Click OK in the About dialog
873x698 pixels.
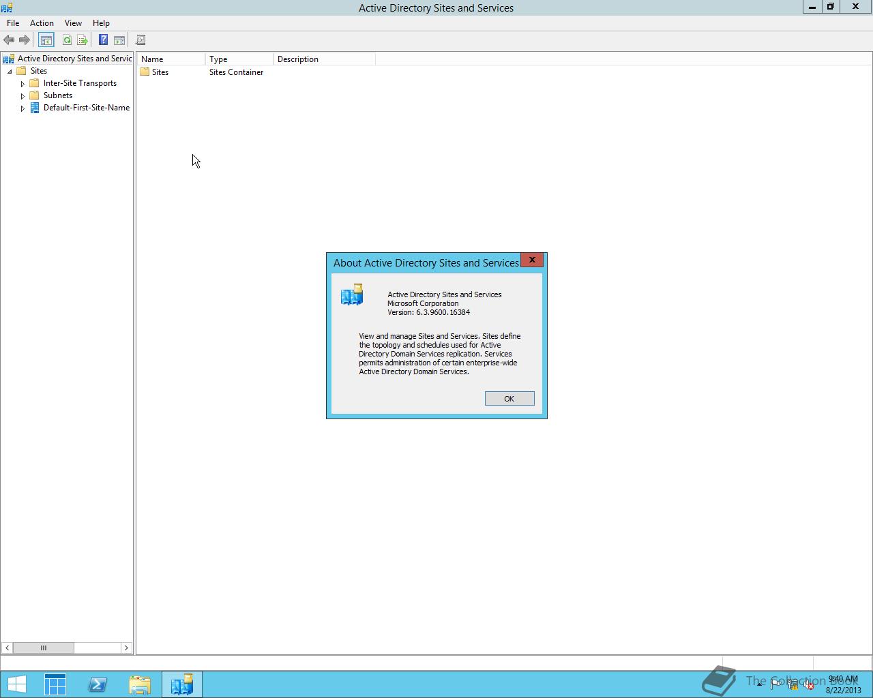[x=509, y=399]
